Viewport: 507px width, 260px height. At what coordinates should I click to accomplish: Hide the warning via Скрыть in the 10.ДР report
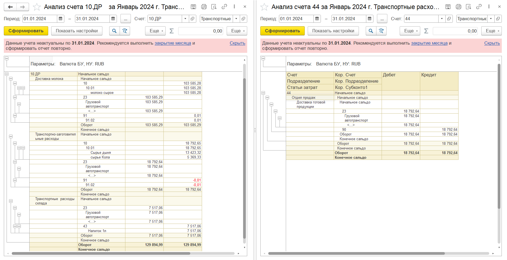pyautogui.click(x=237, y=43)
